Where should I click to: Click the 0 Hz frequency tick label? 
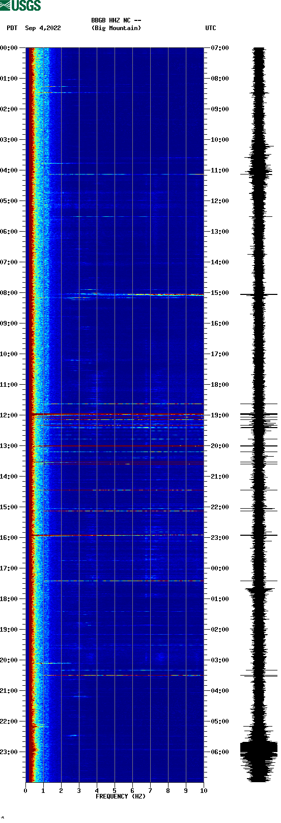point(25,791)
